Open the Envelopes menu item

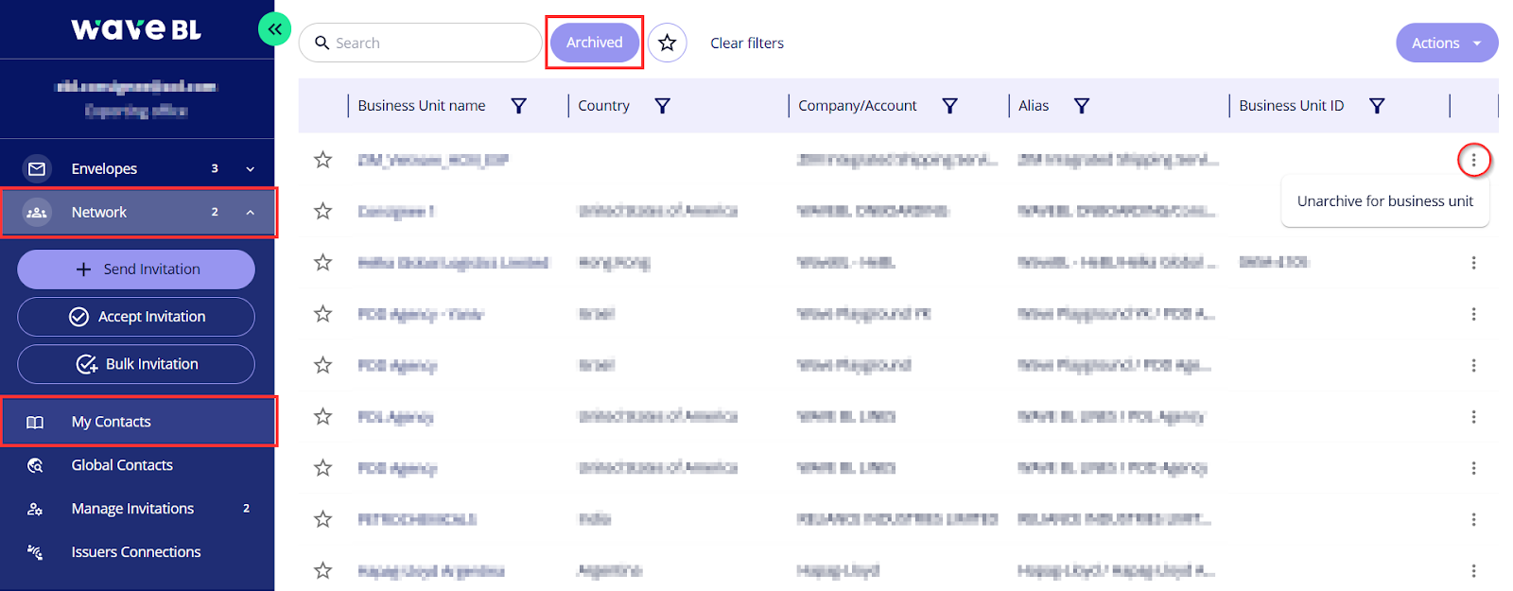(x=104, y=169)
